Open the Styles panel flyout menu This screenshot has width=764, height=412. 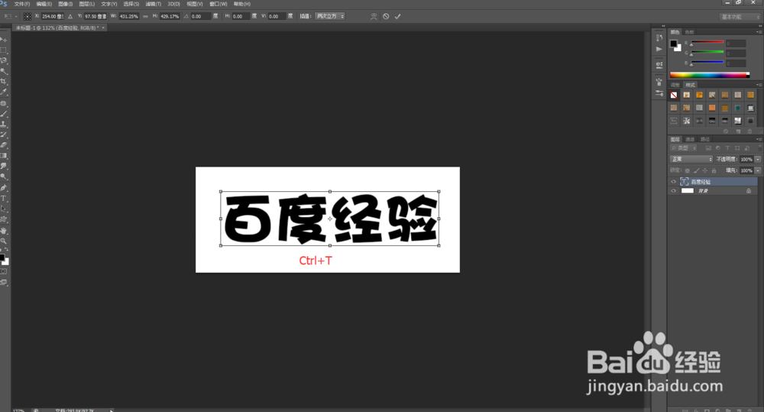[x=759, y=85]
